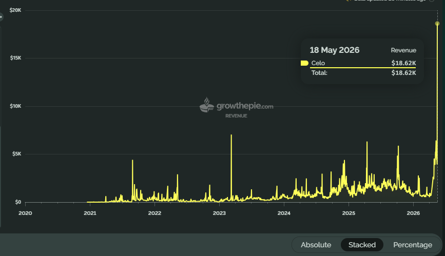Click the $15K y-axis label

(15, 58)
